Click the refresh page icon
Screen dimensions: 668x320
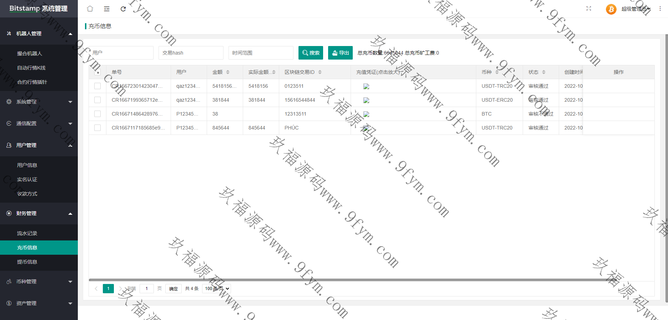pos(123,9)
